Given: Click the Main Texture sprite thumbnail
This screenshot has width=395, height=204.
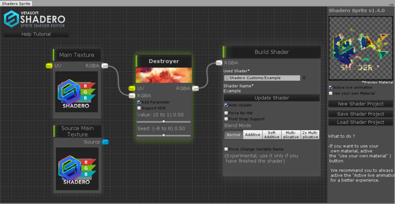Looking at the screenshot, I should tap(77, 92).
